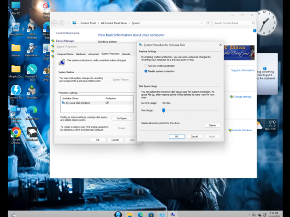Select C: Local Disk in drives list
This screenshot has height=217, width=290.
click(97, 103)
